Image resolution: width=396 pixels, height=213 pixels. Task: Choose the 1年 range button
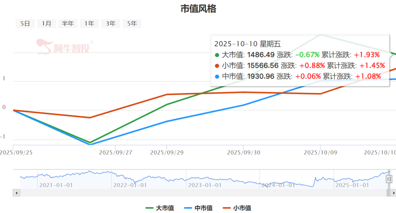tap(89, 24)
